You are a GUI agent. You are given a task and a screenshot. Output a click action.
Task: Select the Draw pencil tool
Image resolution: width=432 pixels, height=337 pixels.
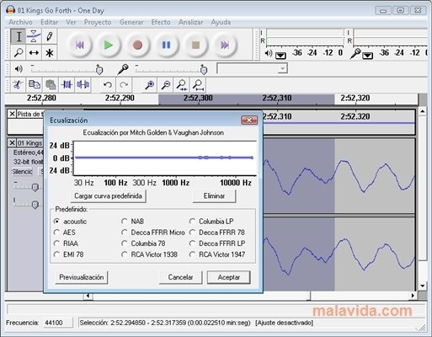click(x=50, y=36)
